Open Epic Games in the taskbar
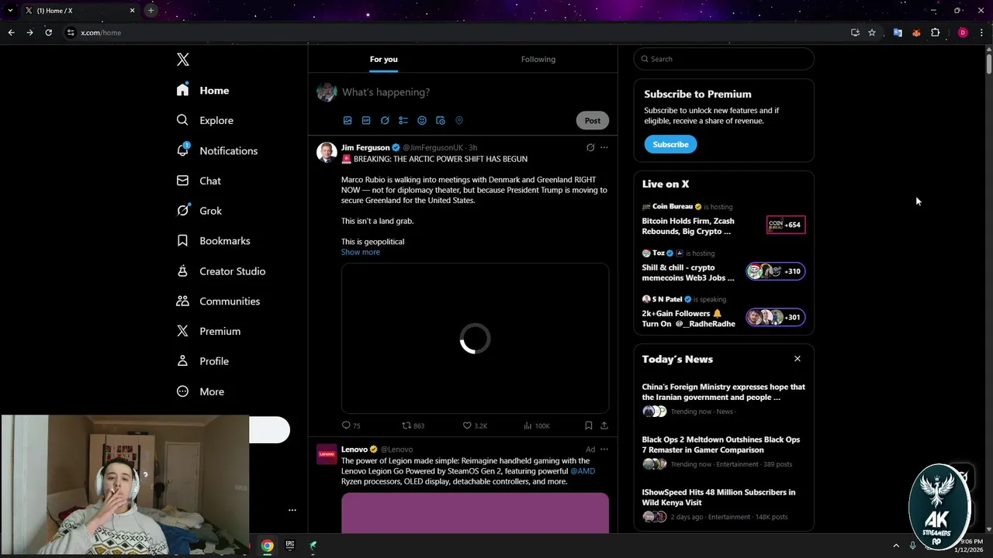Screen dimensions: 993x558 coord(290,546)
